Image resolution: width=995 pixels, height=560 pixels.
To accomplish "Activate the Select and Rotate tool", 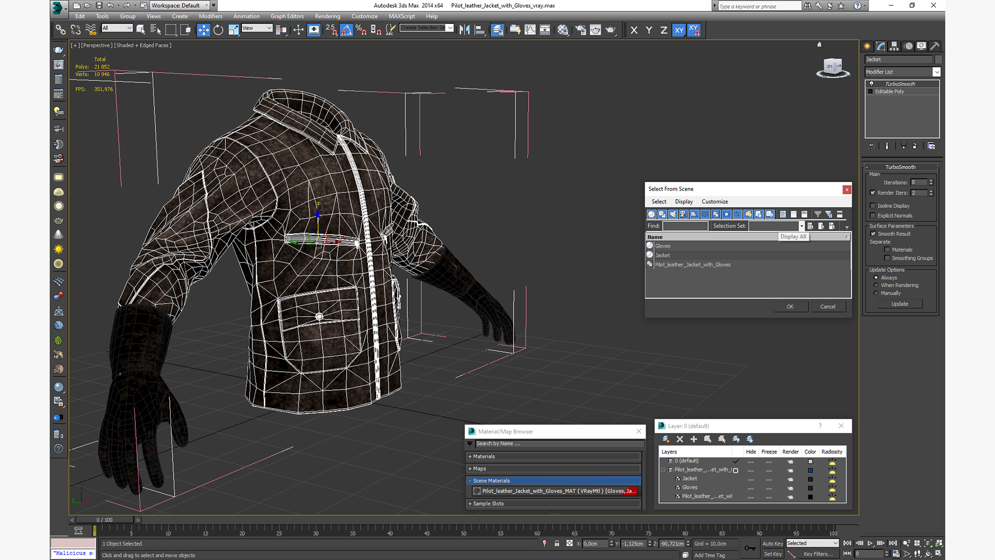I will click(218, 30).
